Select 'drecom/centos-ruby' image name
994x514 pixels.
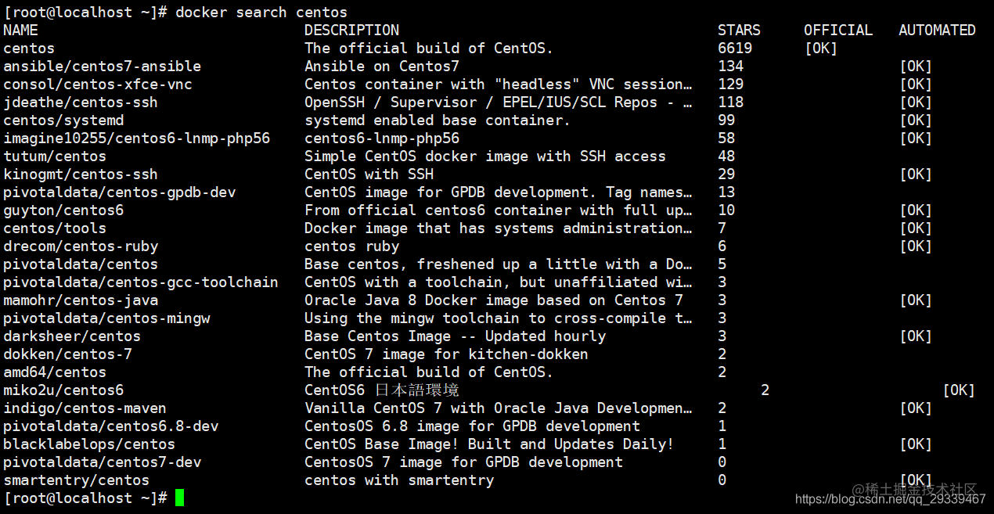[81, 246]
